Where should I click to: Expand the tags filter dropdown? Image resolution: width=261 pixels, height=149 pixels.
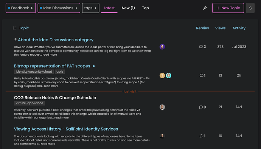coord(90,8)
